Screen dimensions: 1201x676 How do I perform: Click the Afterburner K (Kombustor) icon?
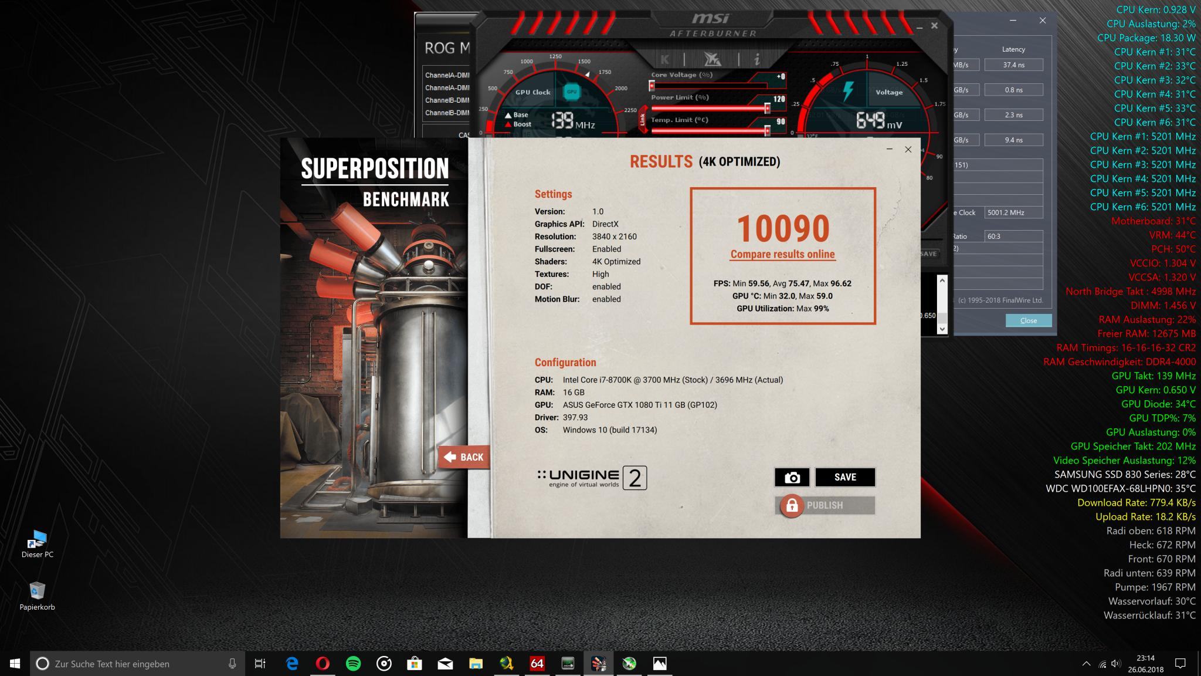(x=664, y=59)
